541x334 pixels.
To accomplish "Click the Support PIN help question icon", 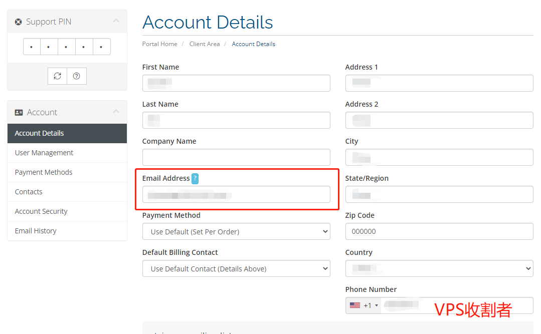I will [x=76, y=76].
